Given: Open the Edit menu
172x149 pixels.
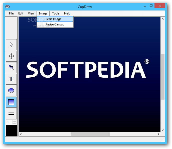Looking at the screenshot, I should (x=21, y=13).
